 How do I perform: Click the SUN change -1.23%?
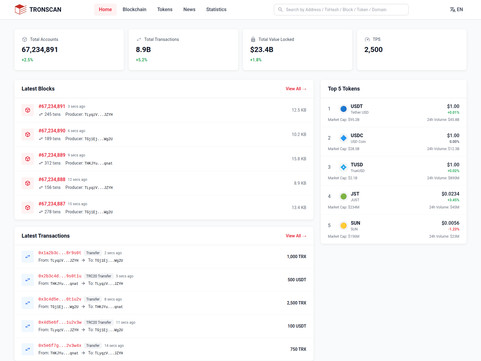(454, 229)
